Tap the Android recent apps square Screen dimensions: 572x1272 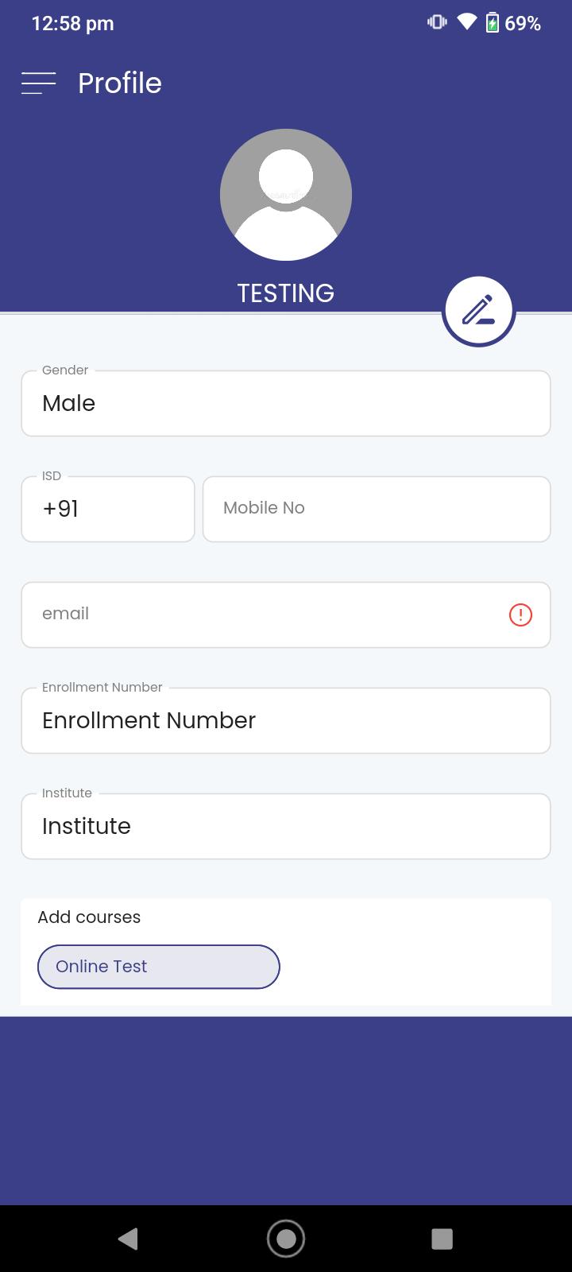(x=442, y=1239)
